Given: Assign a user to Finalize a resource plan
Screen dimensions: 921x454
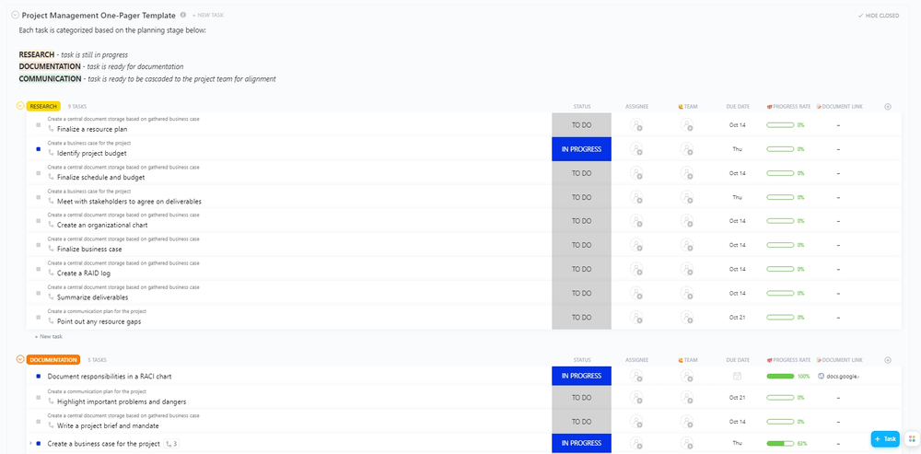Looking at the screenshot, I should tap(636, 124).
